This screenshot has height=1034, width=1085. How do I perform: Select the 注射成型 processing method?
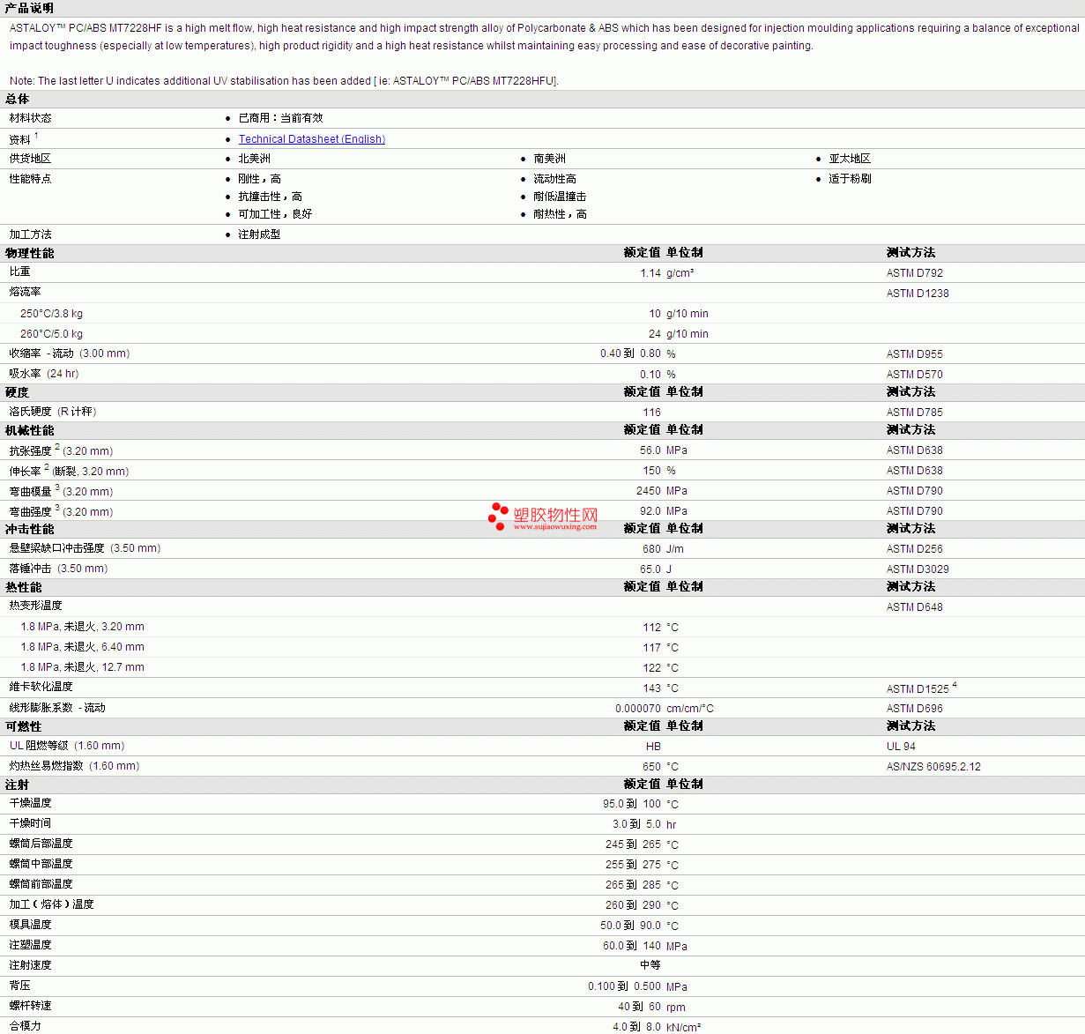(259, 234)
